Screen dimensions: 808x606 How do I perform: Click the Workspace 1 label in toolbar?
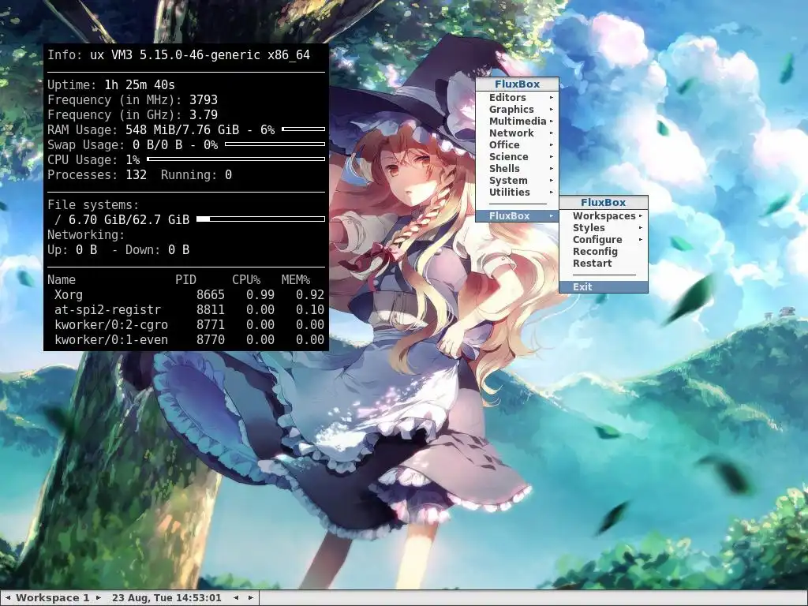[x=53, y=598]
